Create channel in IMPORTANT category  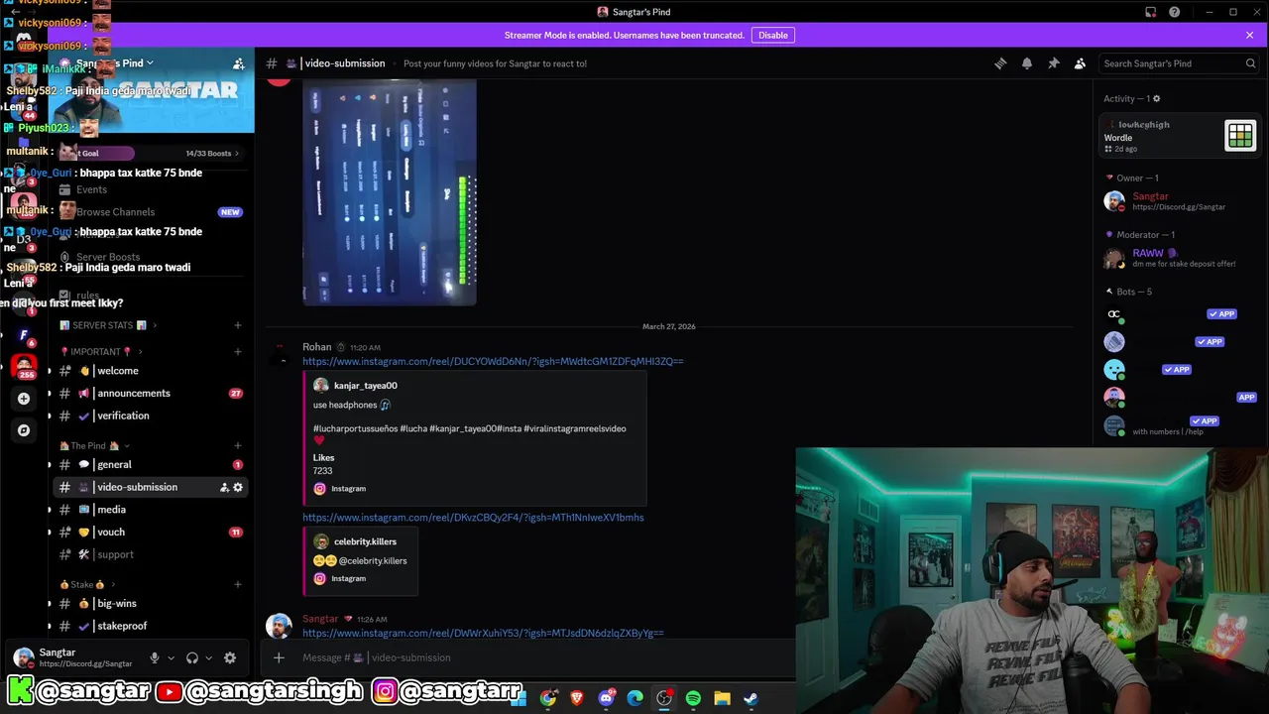tap(237, 352)
